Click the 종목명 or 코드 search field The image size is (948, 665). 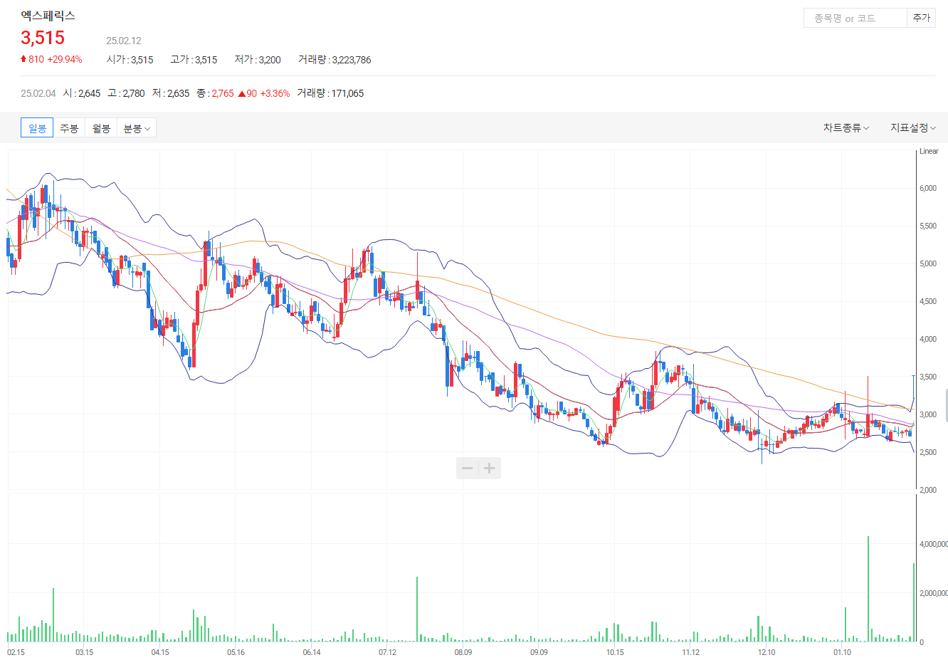[x=855, y=18]
